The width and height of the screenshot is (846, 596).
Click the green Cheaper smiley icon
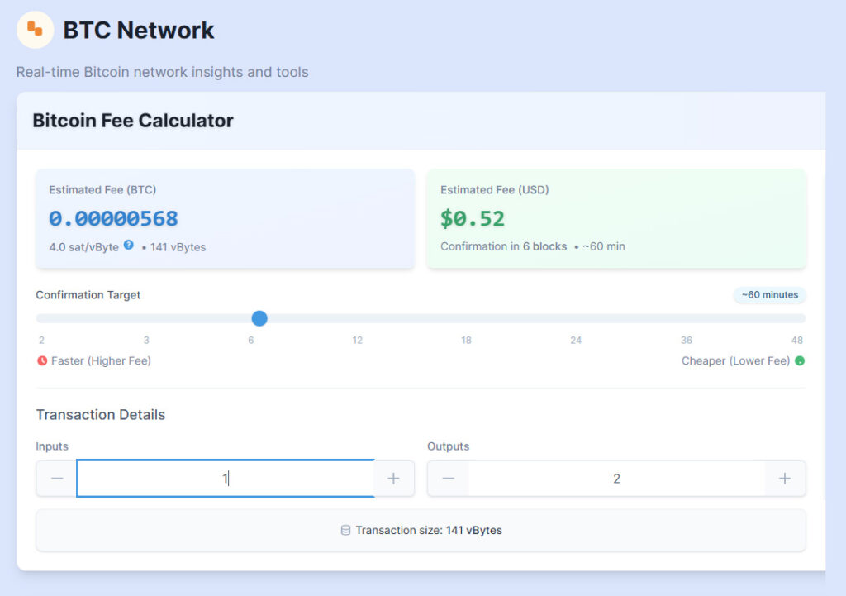pyautogui.click(x=799, y=360)
